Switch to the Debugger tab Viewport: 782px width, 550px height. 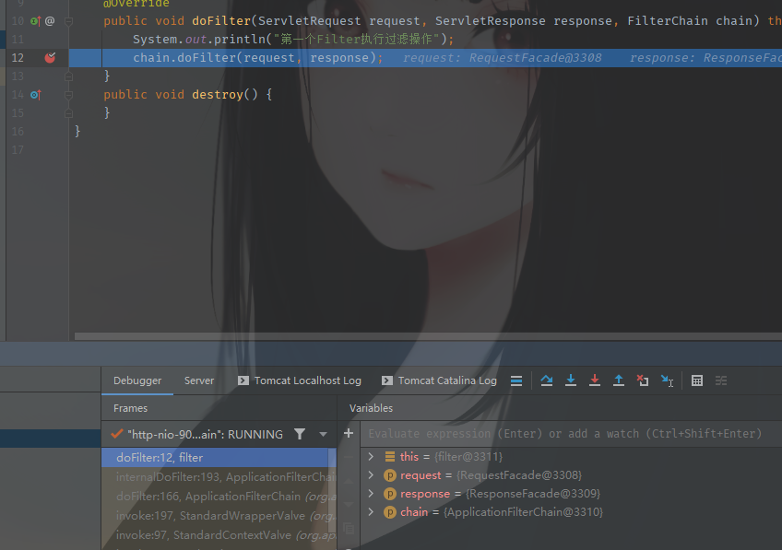[x=137, y=380]
